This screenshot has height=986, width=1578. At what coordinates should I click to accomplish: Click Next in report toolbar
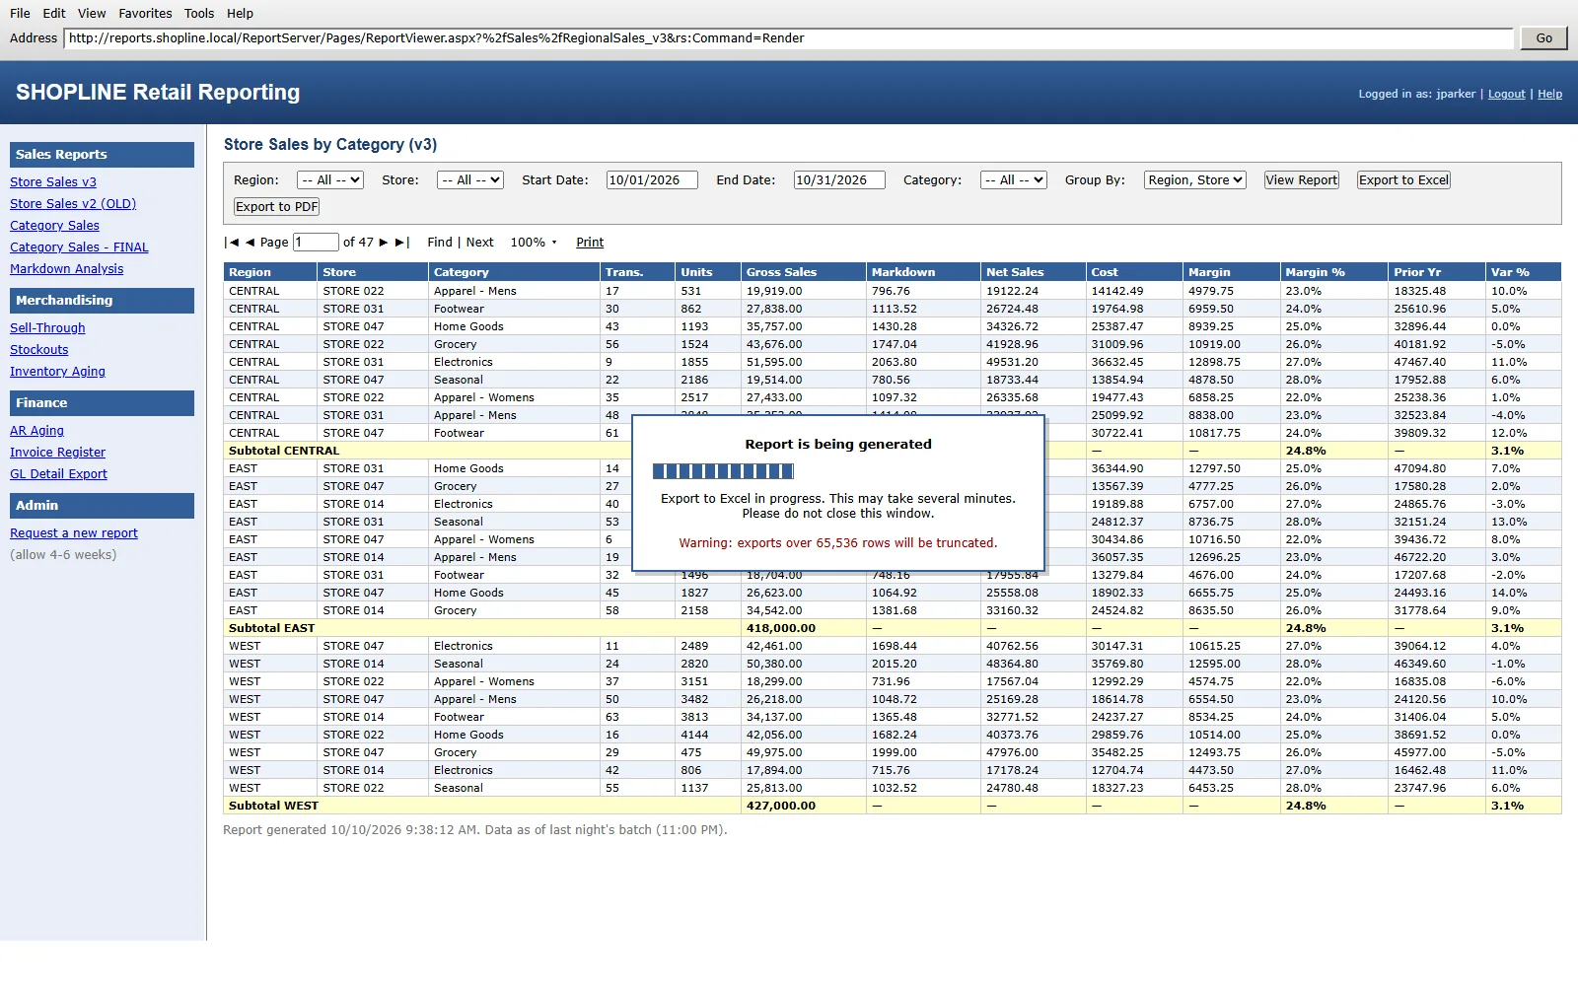[x=480, y=243]
